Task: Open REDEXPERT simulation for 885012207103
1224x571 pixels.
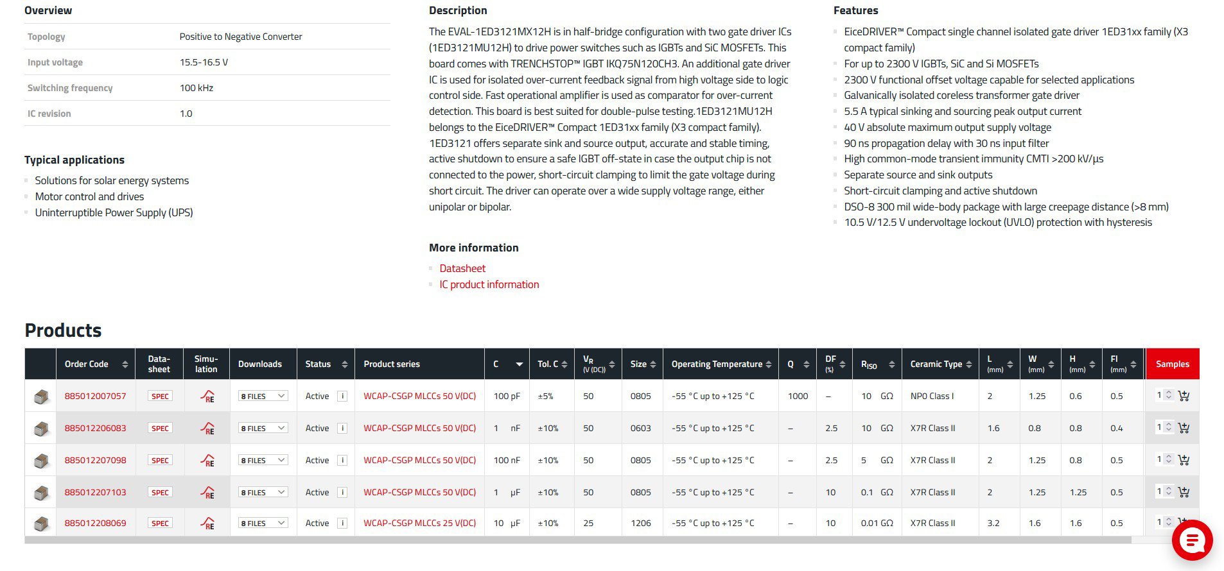Action: [x=207, y=492]
